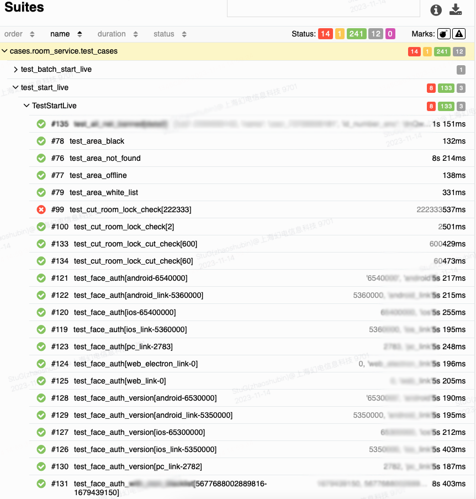
Task: Open test_face_auth_version[ios_link-5350000]
Action: (x=252, y=450)
